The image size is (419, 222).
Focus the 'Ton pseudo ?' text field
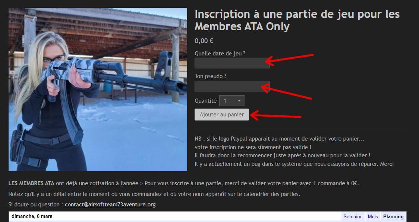click(x=232, y=86)
